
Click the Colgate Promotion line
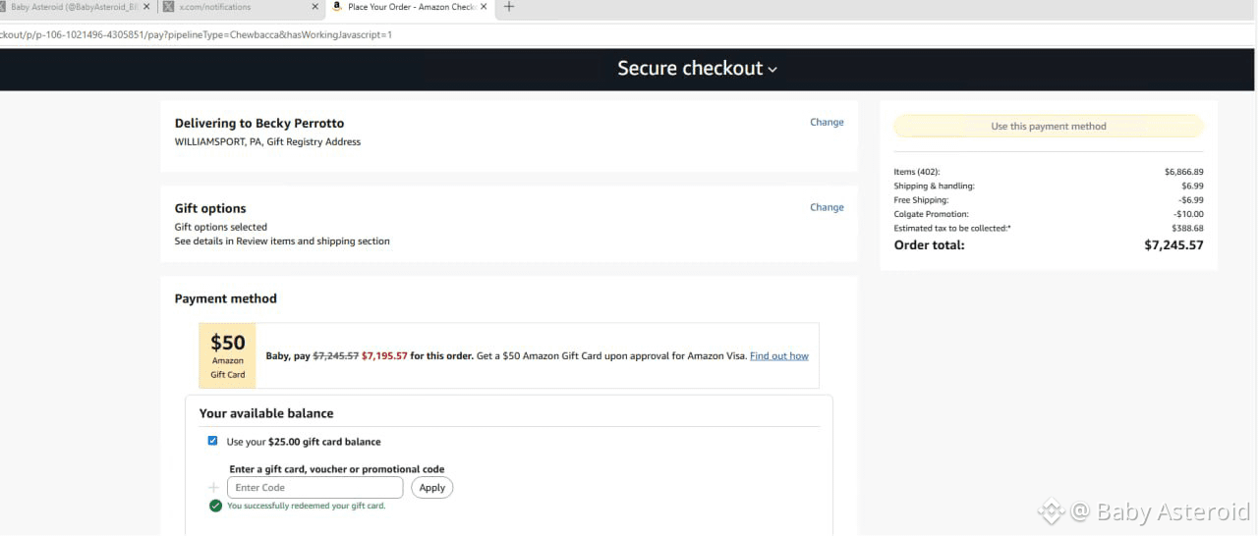click(1048, 214)
